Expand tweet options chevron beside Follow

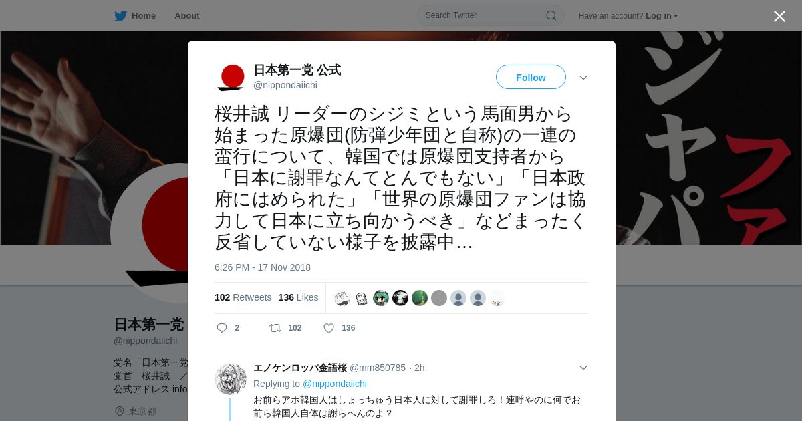tap(583, 78)
